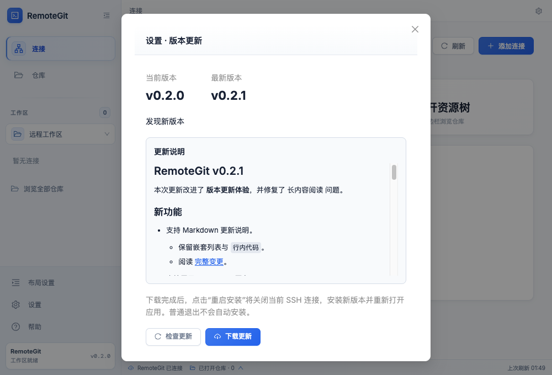Click folder icon next to 浏览全部仓库
Image resolution: width=552 pixels, height=375 pixels.
pos(14,189)
